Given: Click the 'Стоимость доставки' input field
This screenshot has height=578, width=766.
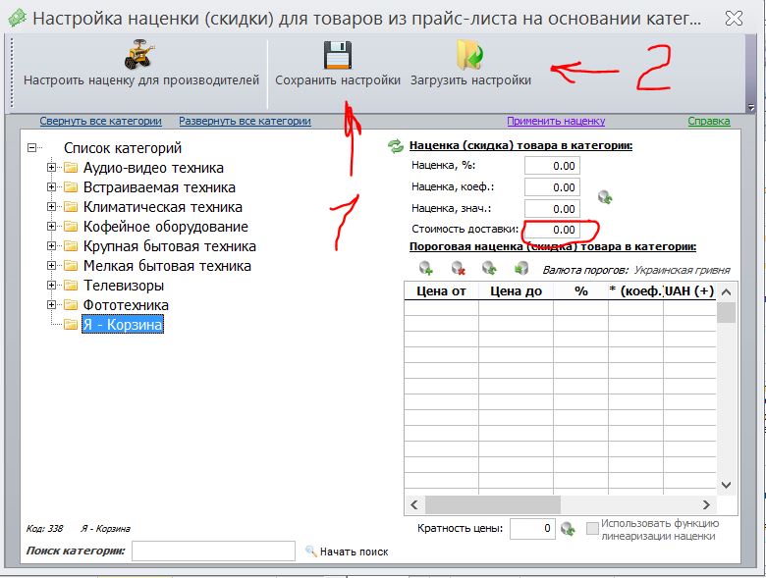Looking at the screenshot, I should [x=552, y=230].
